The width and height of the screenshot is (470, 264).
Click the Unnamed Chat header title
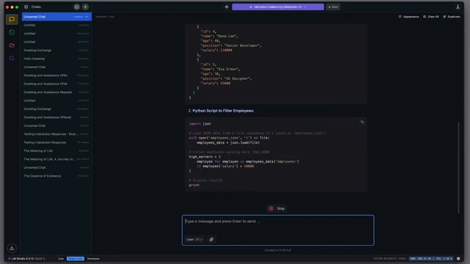click(105, 17)
